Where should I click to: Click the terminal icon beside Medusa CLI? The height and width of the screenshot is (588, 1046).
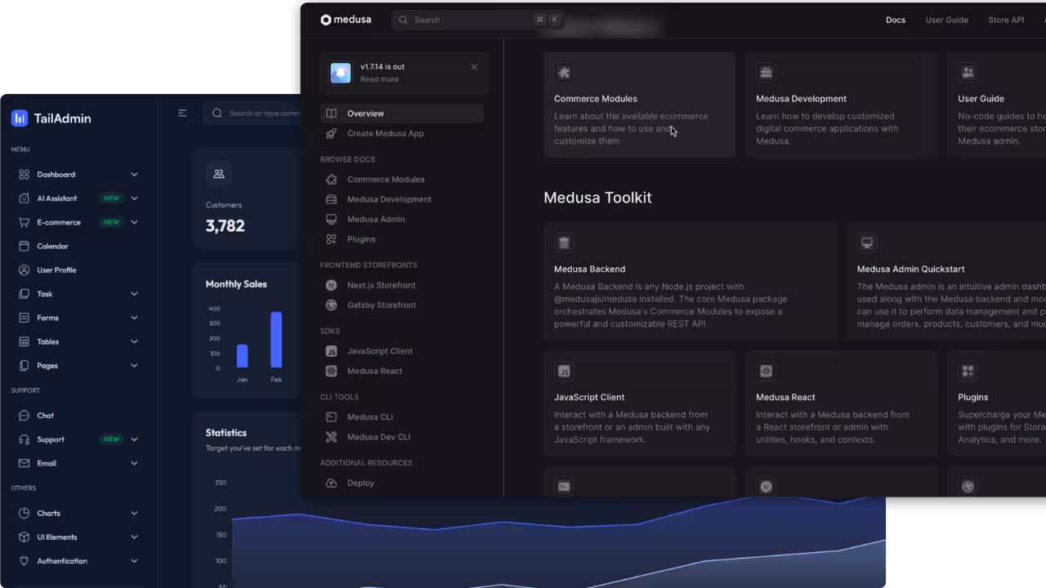(331, 417)
